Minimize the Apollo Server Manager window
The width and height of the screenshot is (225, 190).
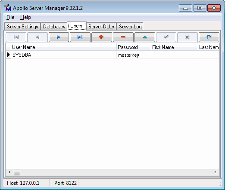[185, 8]
